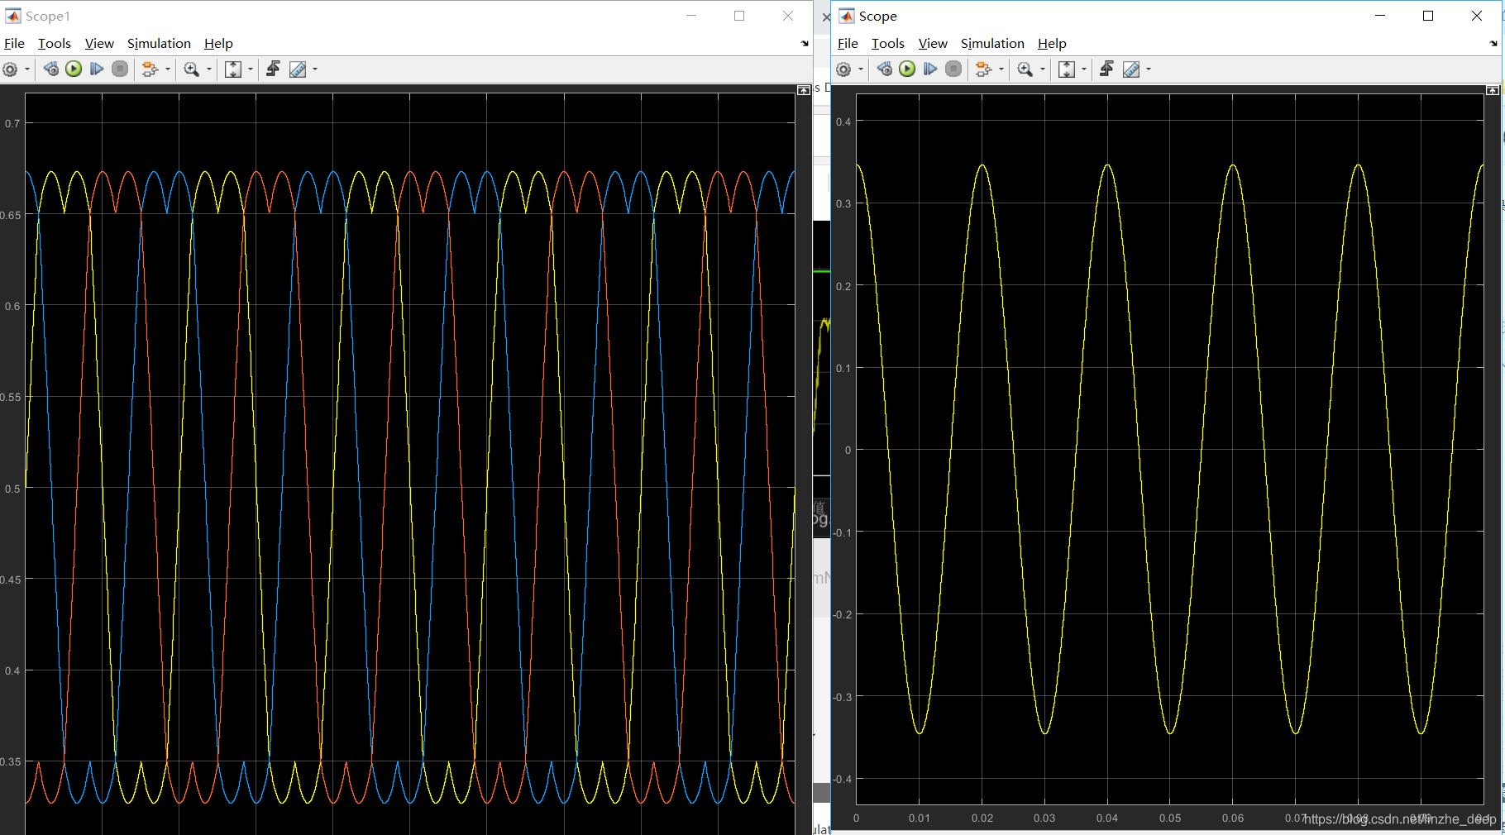This screenshot has width=1505, height=835.
Task: Expand axes scaling dropdown arrow in Scope
Action: [x=1084, y=69]
